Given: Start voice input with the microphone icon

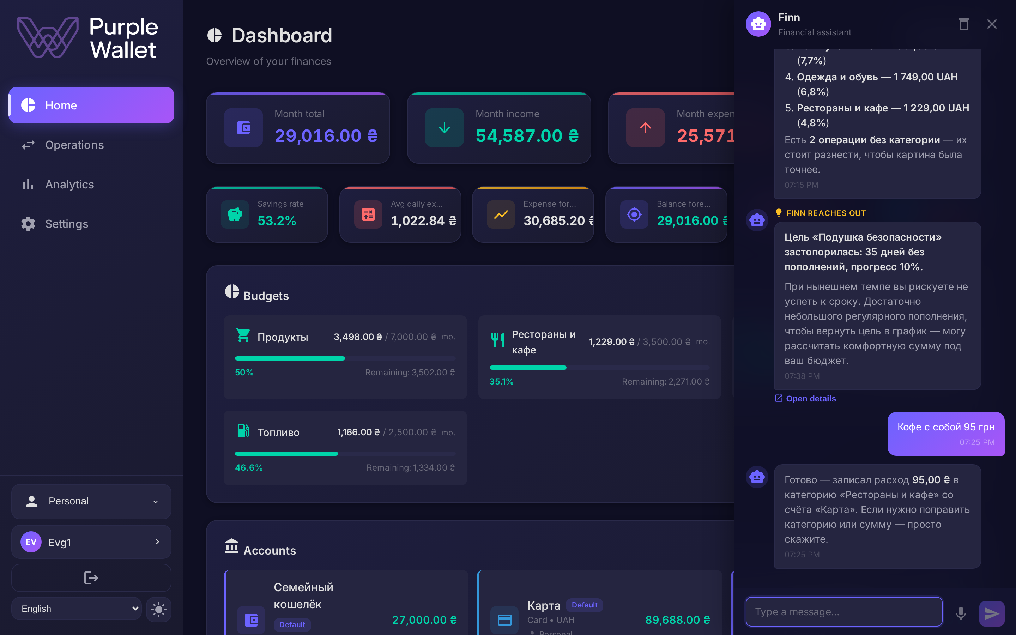Looking at the screenshot, I should click(x=961, y=613).
